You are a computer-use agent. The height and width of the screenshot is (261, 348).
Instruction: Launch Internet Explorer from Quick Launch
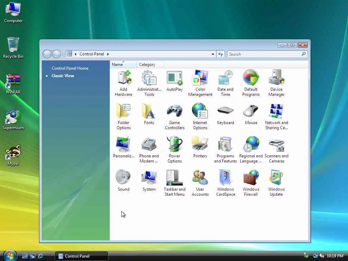point(41,256)
